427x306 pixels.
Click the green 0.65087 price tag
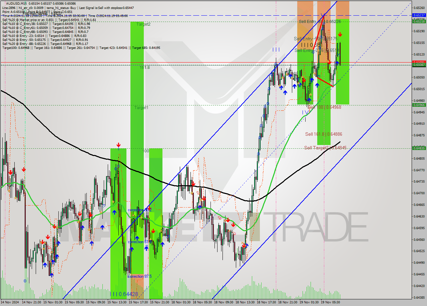coord(419,65)
